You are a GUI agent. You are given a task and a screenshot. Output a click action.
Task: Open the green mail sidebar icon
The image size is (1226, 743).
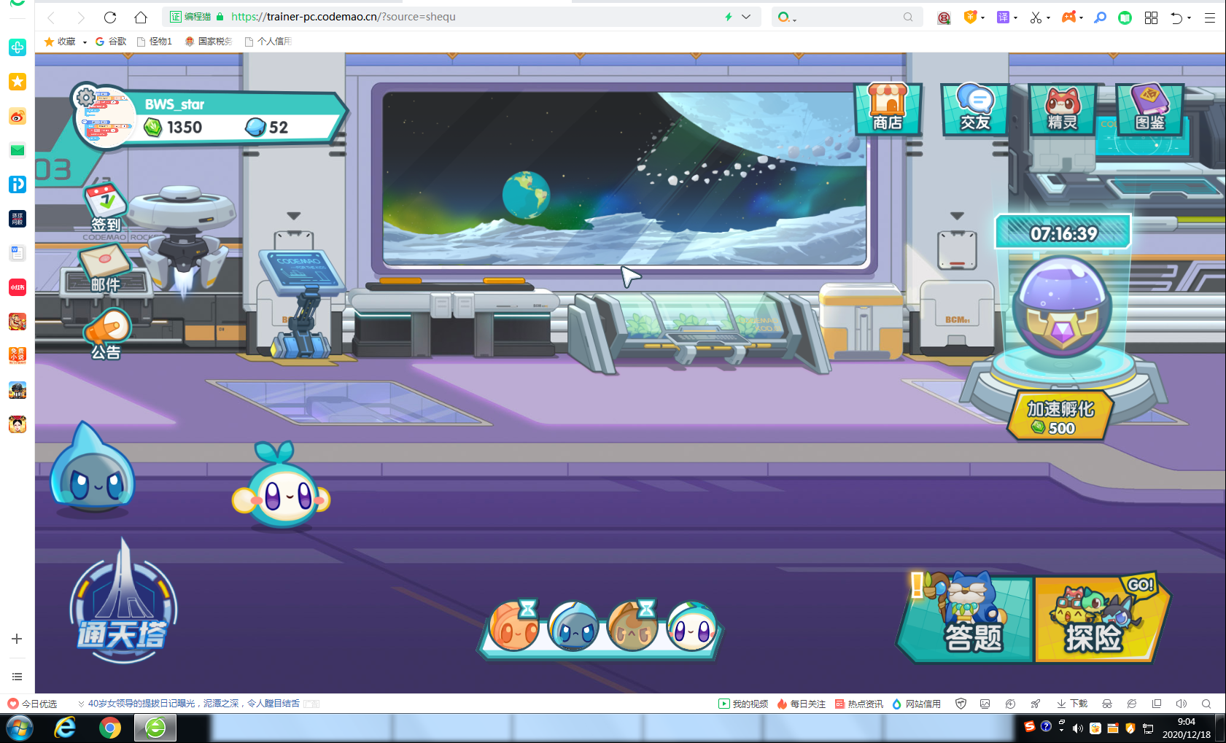tap(18, 150)
